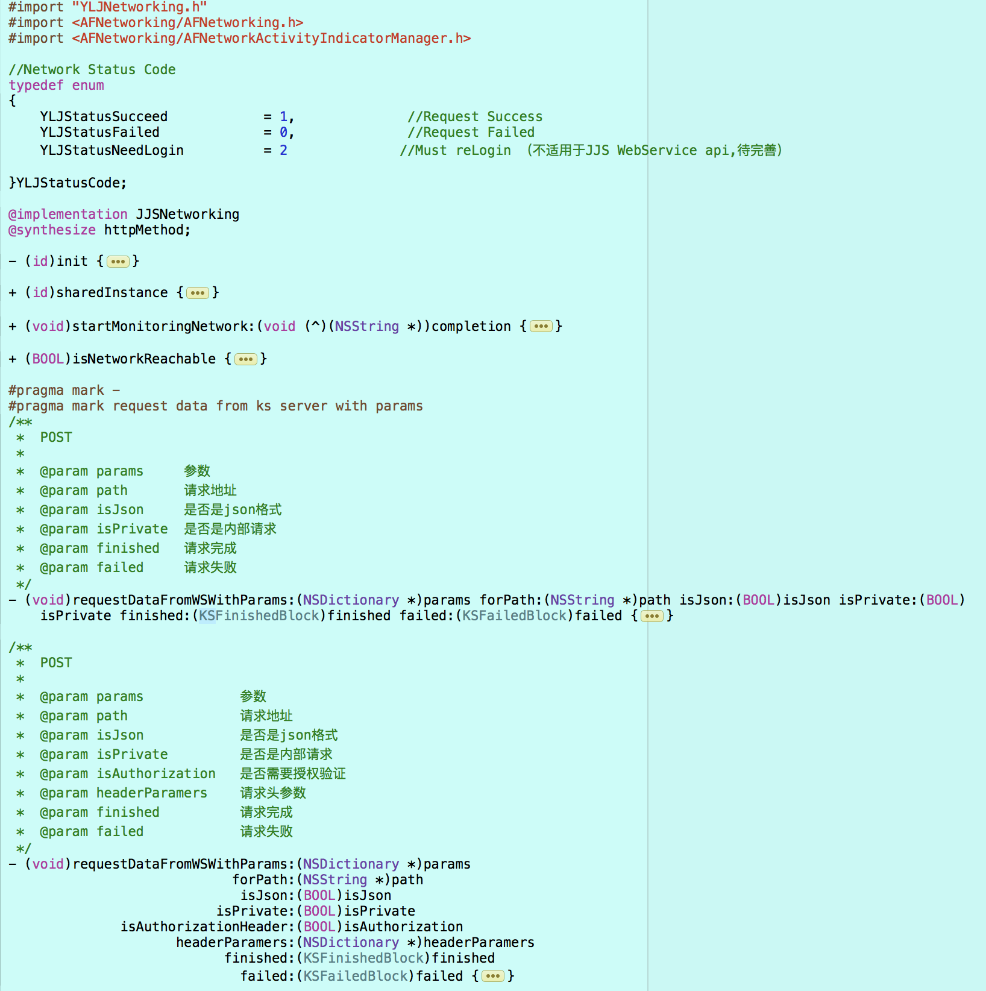Viewport: 986px width, 991px height.
Task: Click '@param headerParamers' comment line
Action: [124, 793]
